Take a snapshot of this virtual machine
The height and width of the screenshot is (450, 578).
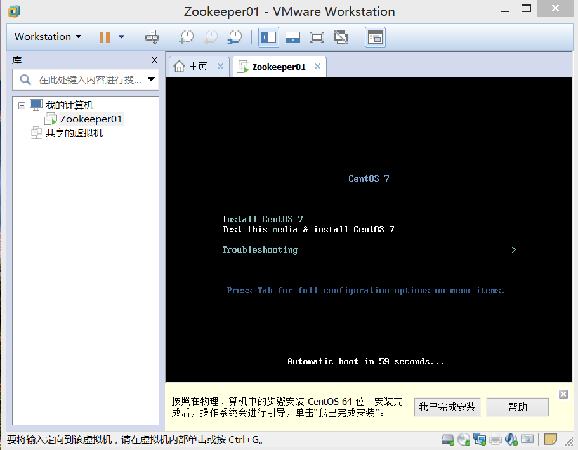[x=187, y=37]
